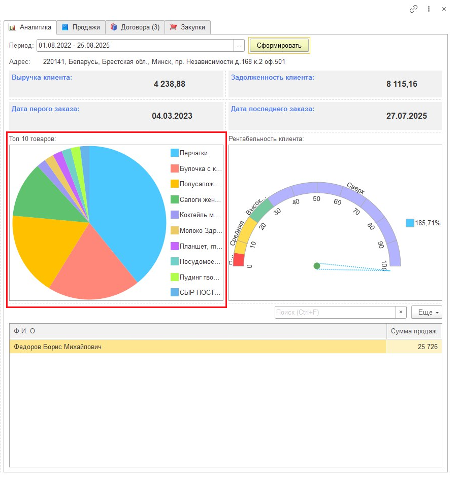Go to the Закупки tab

coord(187,27)
